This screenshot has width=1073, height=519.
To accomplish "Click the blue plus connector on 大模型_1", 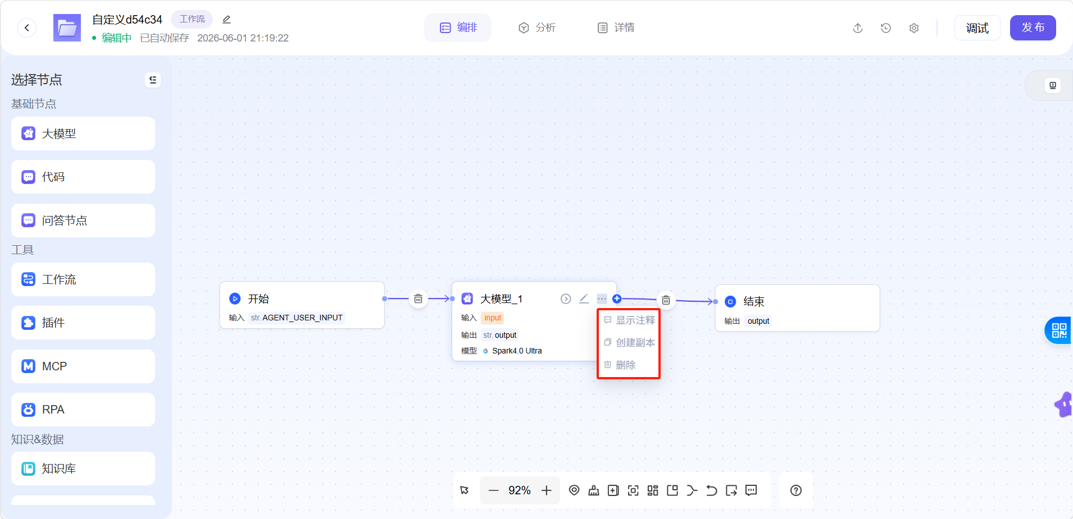I will click(x=617, y=299).
